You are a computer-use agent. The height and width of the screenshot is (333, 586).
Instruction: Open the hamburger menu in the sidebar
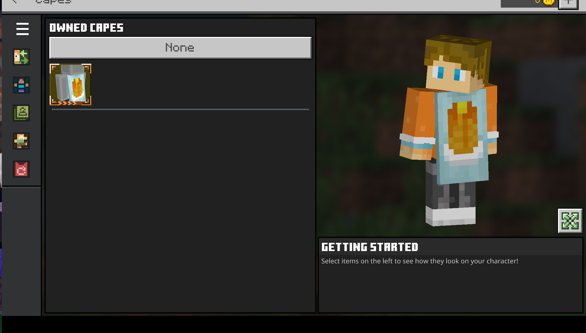coord(22,29)
